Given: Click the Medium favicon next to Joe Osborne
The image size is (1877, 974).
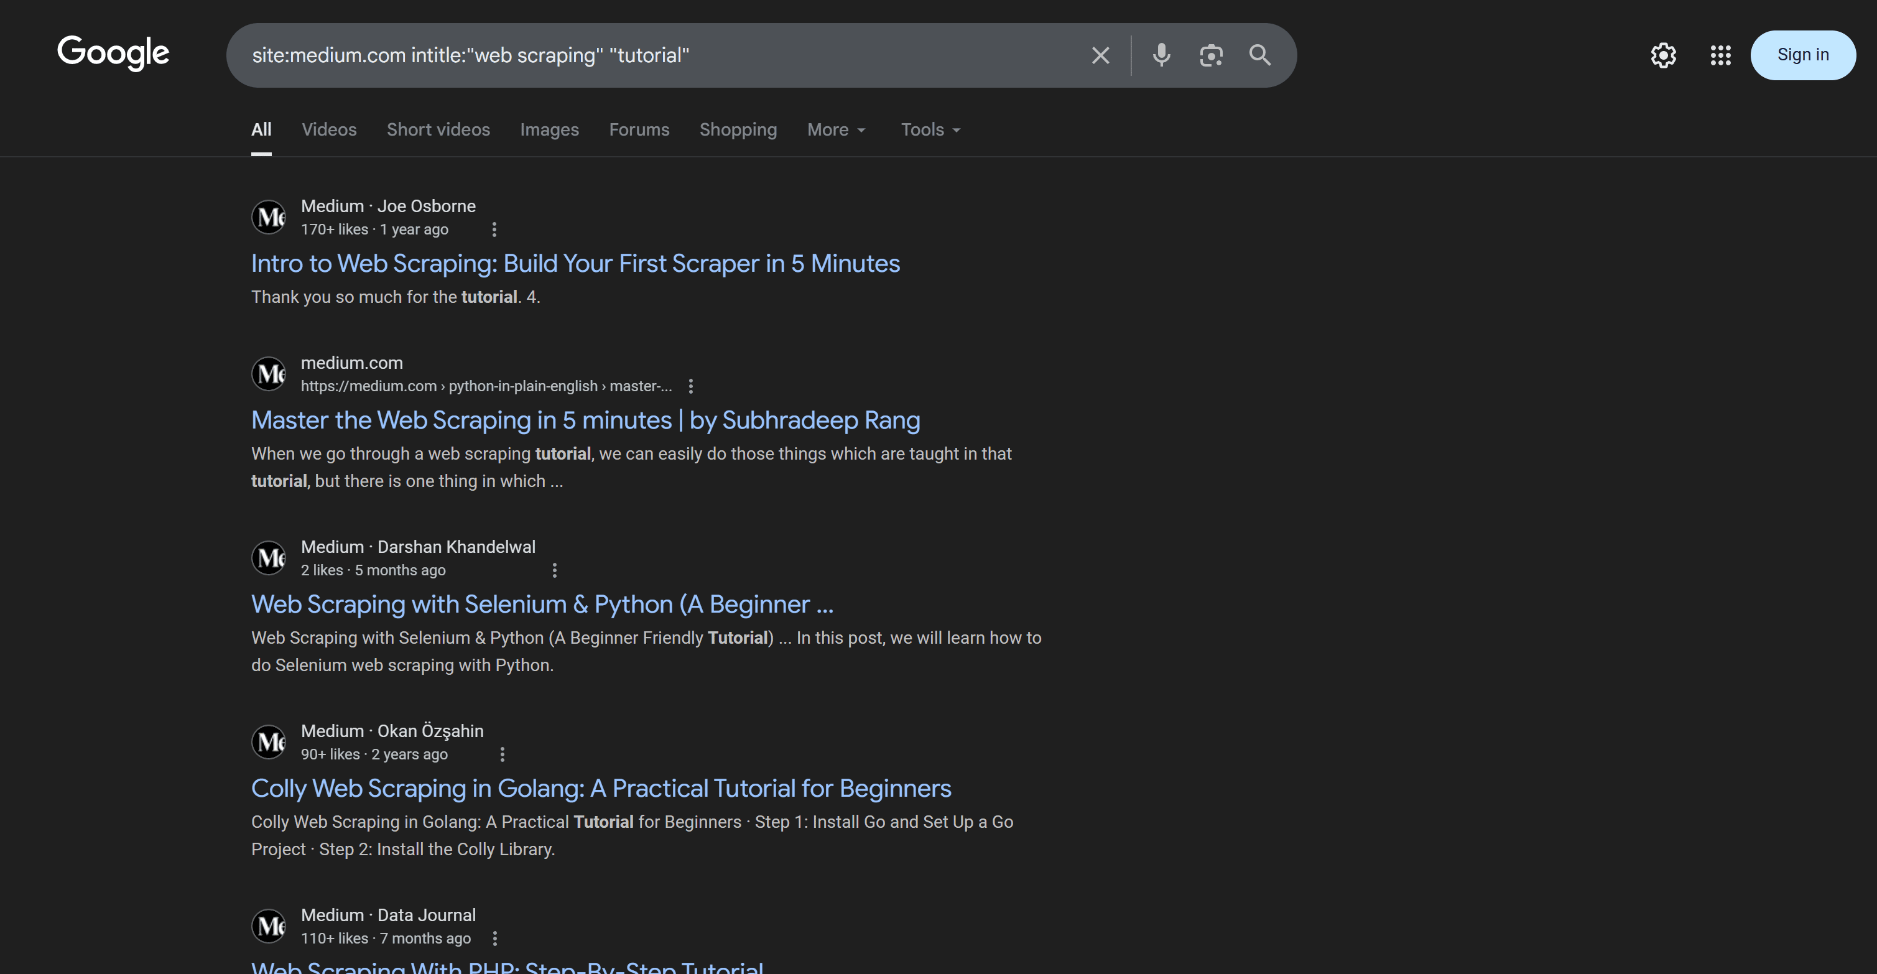Looking at the screenshot, I should point(268,216).
